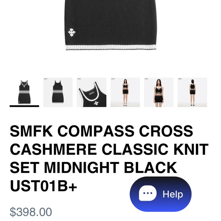Select the back-view flat lay thumbnail

click(x=58, y=92)
